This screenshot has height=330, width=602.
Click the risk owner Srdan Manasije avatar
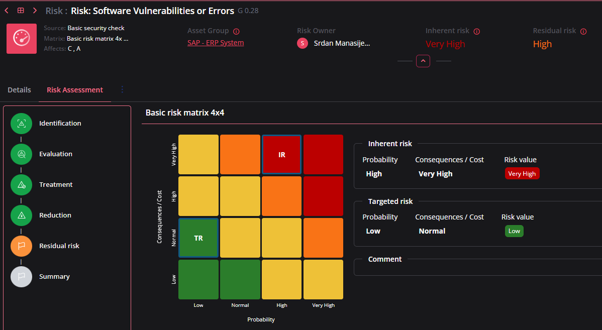coord(303,43)
